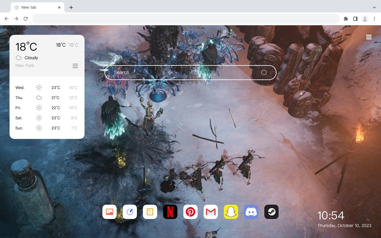Click the date Thursday, October 10, 2023

pos(344,226)
